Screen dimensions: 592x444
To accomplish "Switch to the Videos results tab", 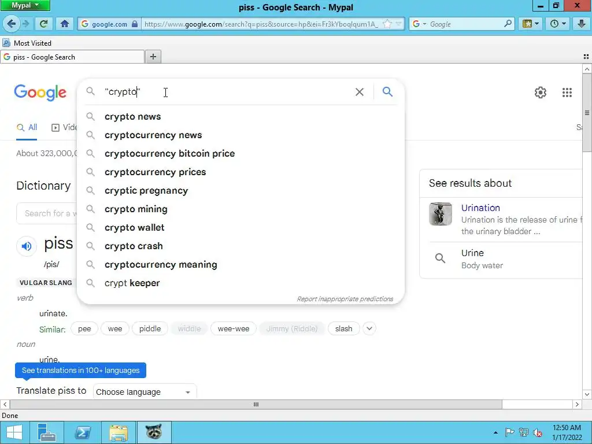I will tap(64, 127).
